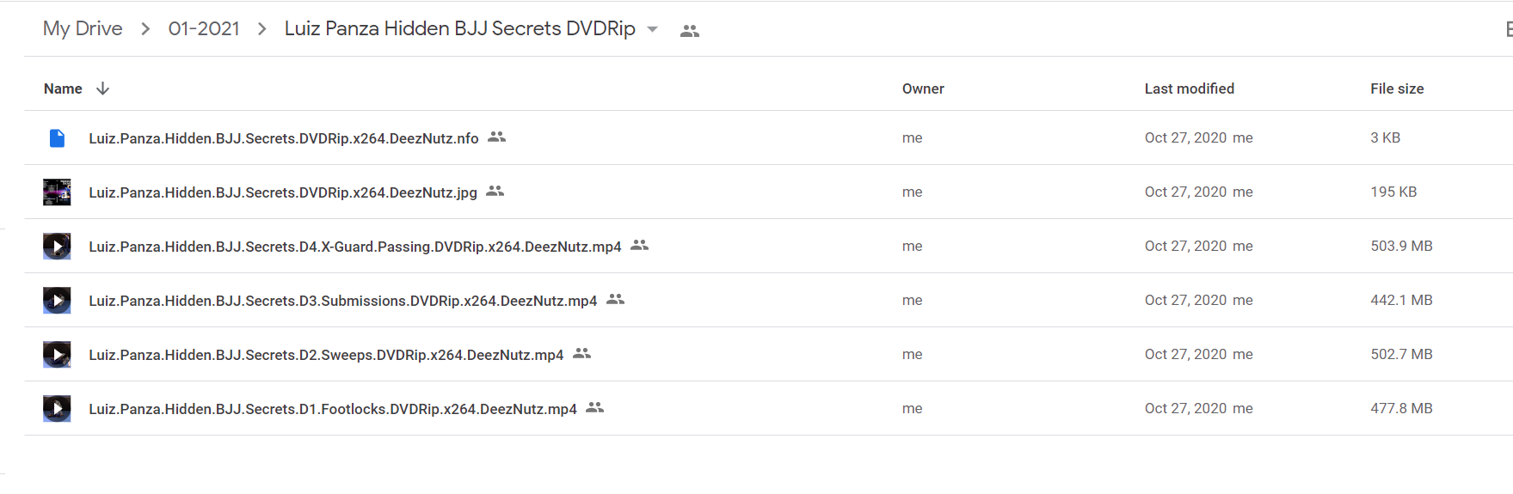
Task: Click shared icon next to D1.Footlocks file
Action: pyautogui.click(x=595, y=407)
